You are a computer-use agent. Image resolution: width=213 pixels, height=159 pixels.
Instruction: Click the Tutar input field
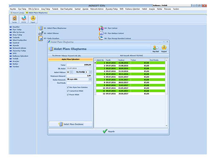click(79, 65)
